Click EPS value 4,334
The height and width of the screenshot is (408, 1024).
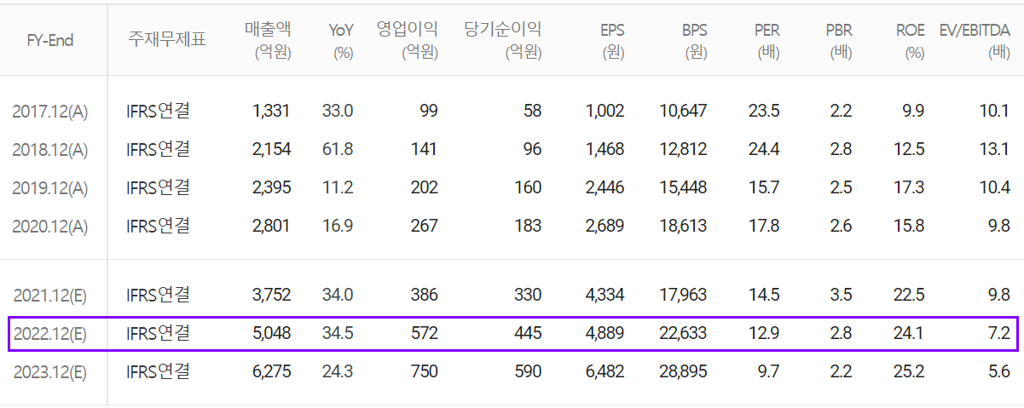click(605, 295)
